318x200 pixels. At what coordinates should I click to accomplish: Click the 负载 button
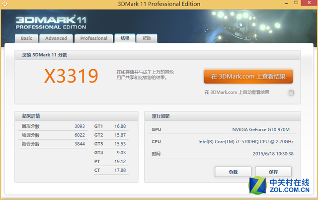coord(233,172)
